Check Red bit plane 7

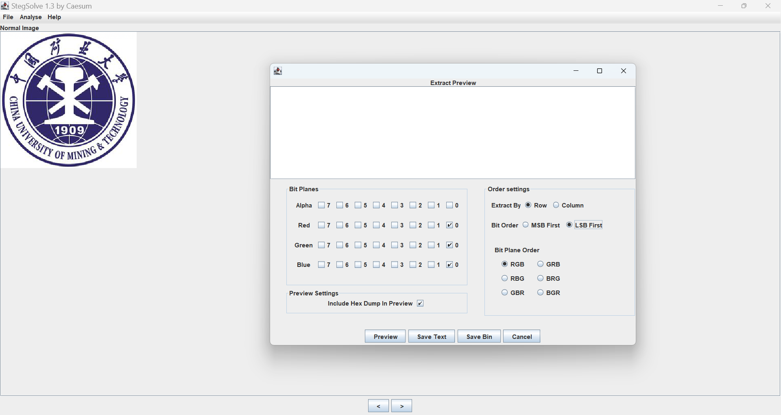click(321, 225)
